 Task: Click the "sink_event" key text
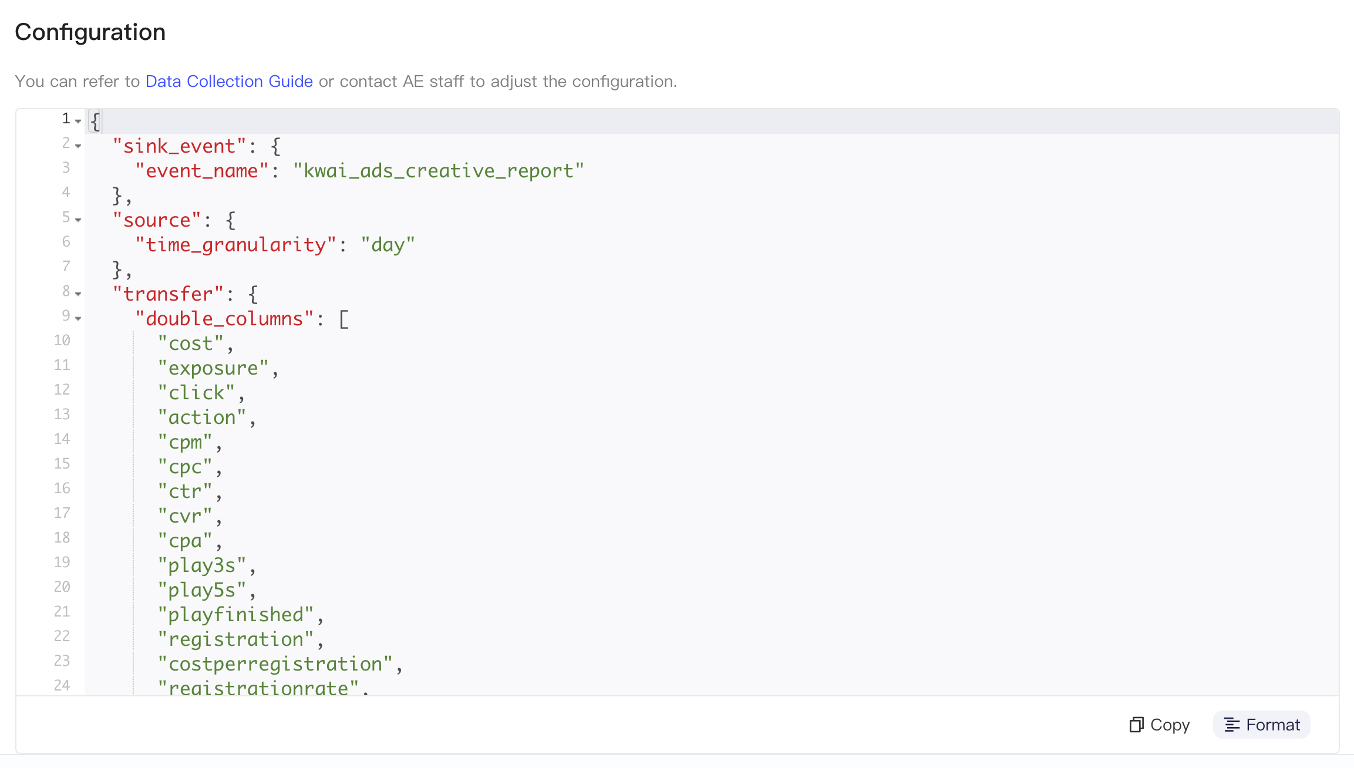pyautogui.click(x=180, y=146)
